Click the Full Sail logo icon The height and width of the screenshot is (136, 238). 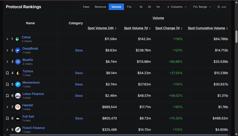tap(18, 119)
